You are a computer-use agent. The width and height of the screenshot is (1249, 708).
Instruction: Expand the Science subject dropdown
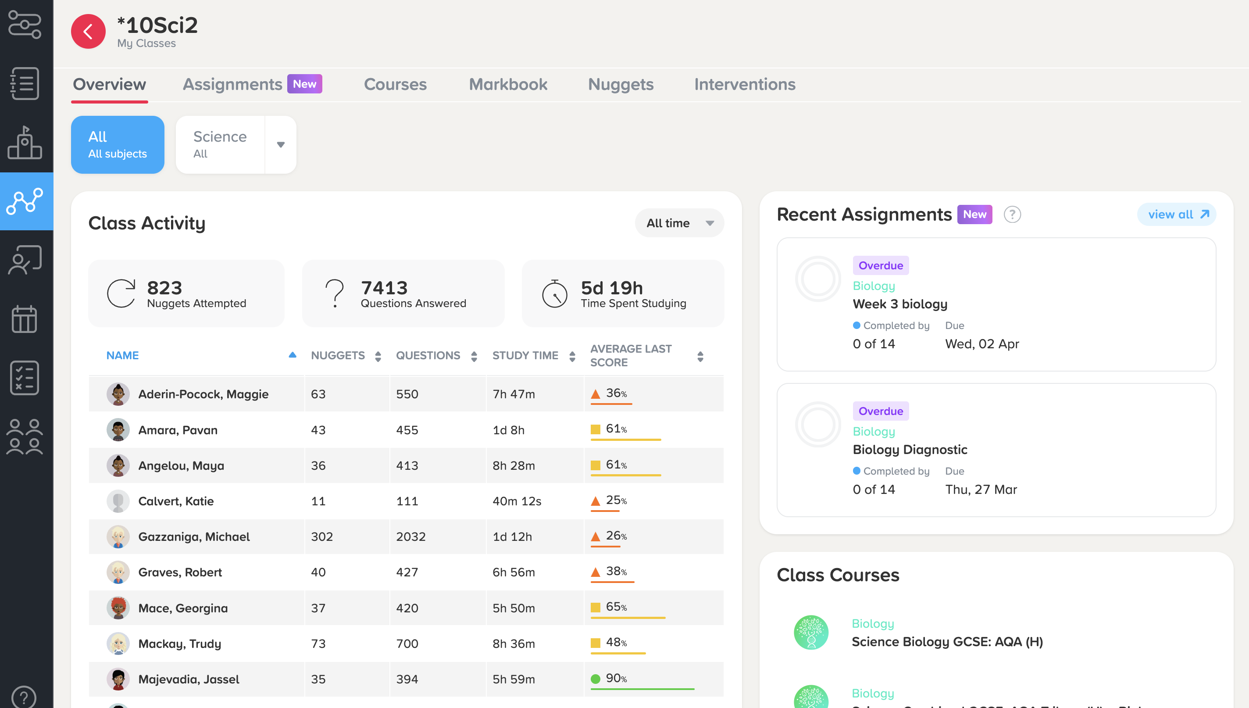click(280, 144)
